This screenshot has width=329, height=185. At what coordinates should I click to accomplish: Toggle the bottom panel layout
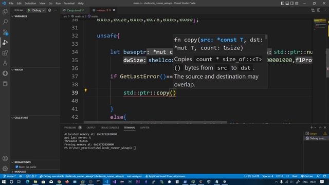point(287,4)
